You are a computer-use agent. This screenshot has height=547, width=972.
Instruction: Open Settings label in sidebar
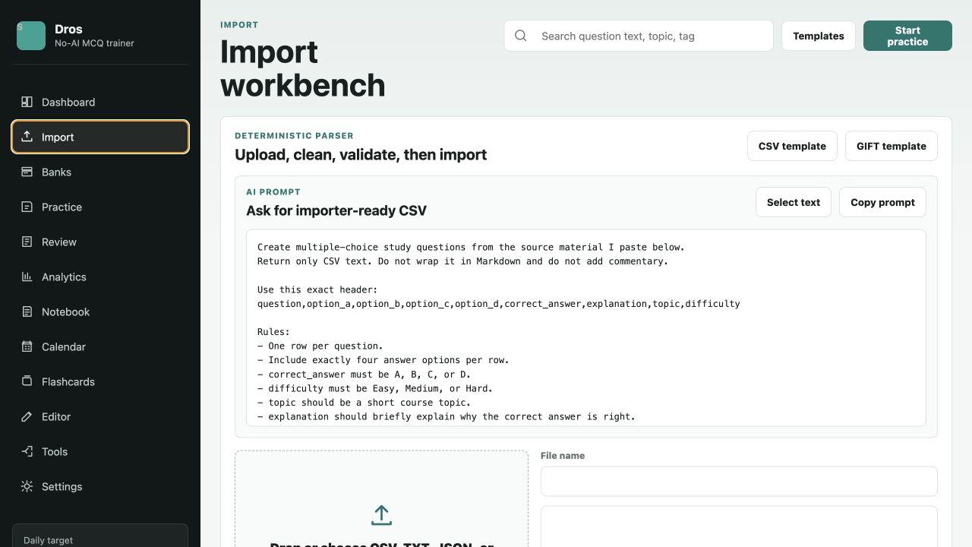[62, 486]
